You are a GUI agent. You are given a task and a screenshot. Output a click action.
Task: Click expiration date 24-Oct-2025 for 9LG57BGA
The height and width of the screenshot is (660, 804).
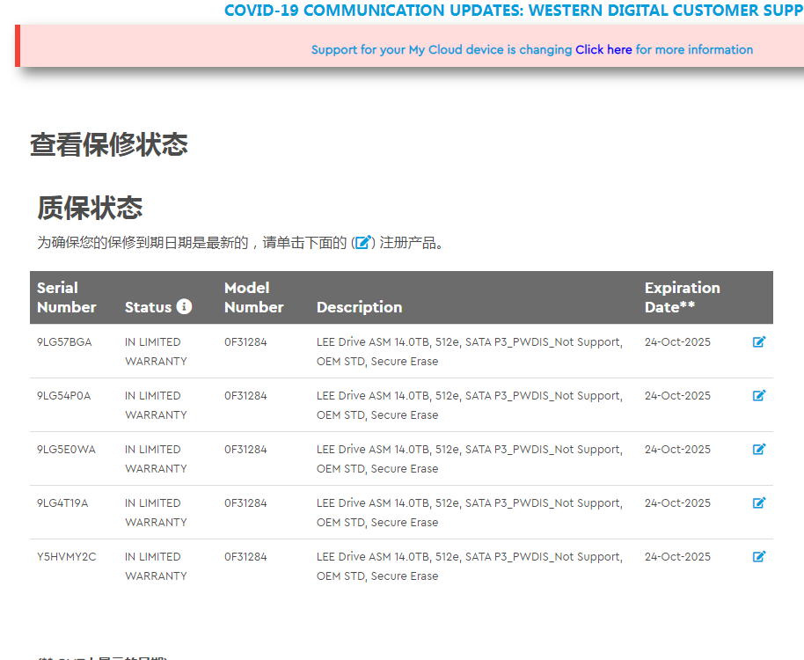pos(677,342)
